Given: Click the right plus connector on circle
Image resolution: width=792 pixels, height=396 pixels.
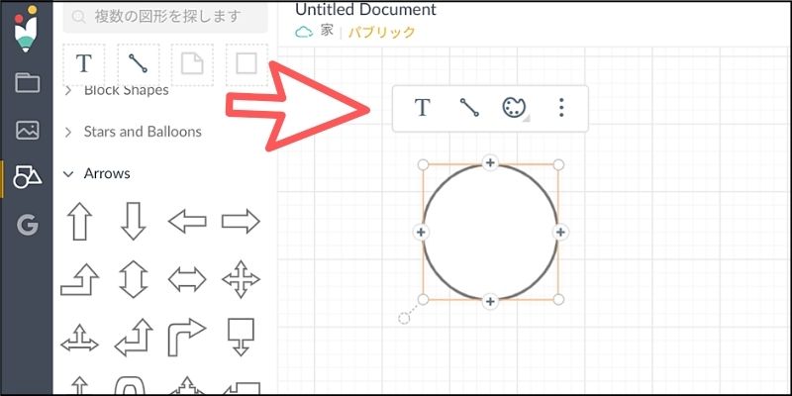Looking at the screenshot, I should (x=560, y=233).
